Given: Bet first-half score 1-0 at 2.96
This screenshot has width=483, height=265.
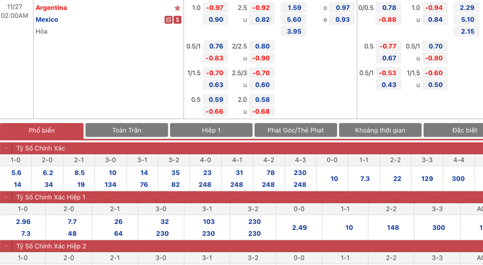Looking at the screenshot, I should (23, 222).
